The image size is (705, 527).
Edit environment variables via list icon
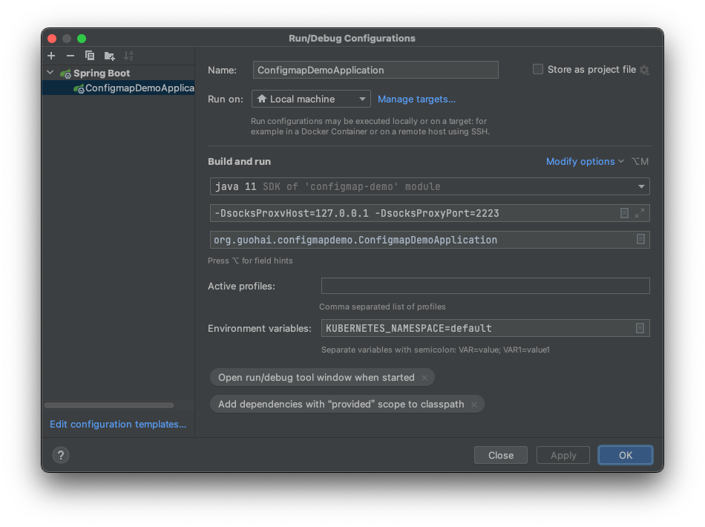(x=640, y=328)
